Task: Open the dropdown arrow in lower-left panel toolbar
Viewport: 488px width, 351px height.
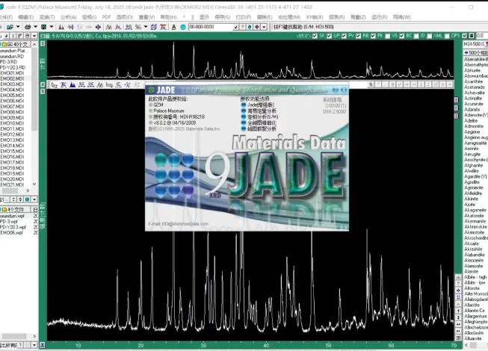Action: [34, 199]
